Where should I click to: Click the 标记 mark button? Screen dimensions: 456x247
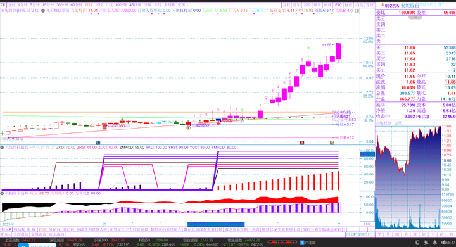click(348, 5)
